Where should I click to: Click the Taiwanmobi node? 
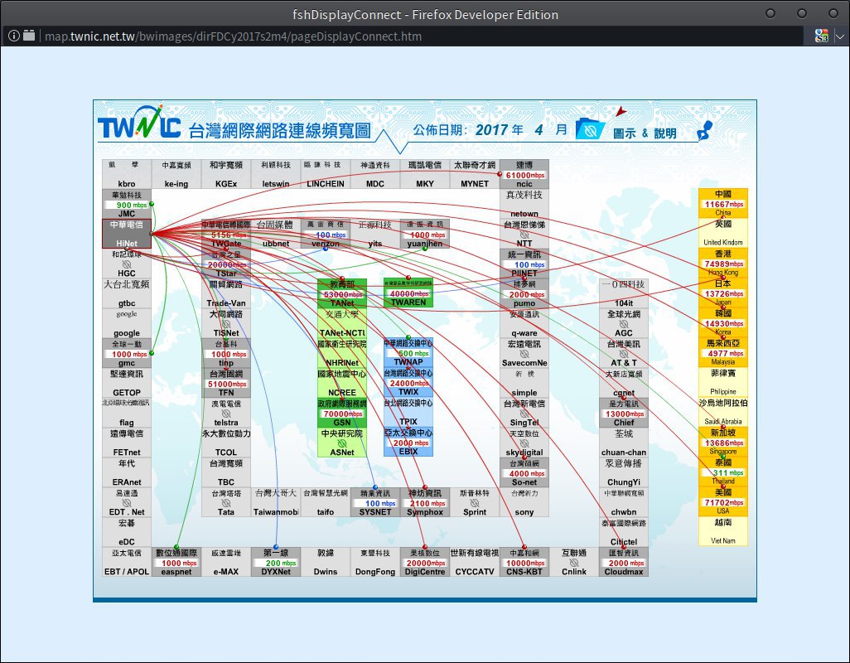(276, 502)
